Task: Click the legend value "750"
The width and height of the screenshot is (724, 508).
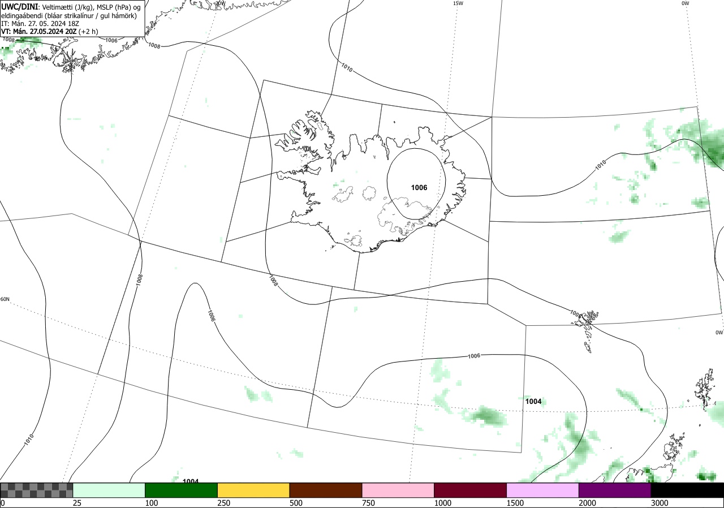Action: [369, 503]
